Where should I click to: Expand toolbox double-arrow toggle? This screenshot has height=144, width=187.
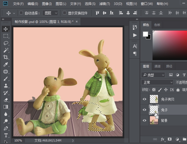pos(3,19)
